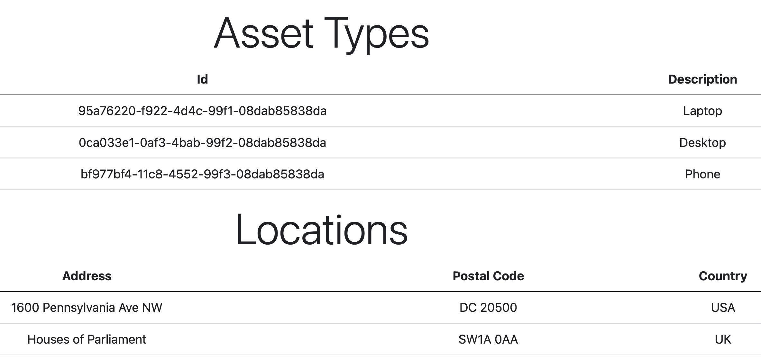This screenshot has width=761, height=360.
Task: Select the Postal Code column header
Action: [x=488, y=276]
